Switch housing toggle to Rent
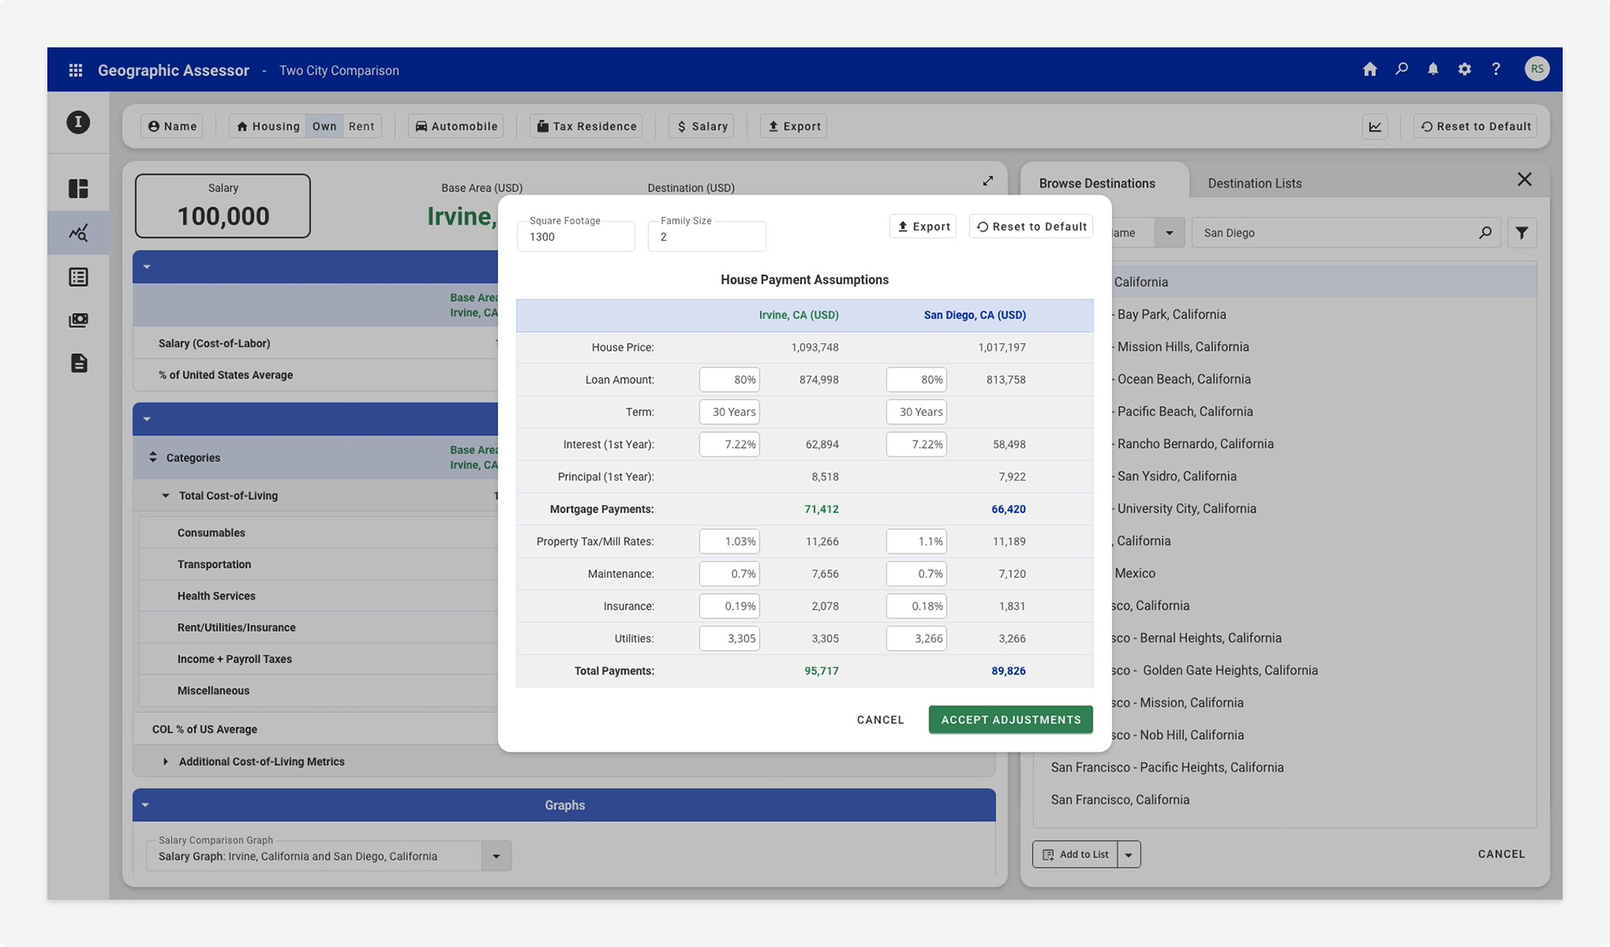1610x947 pixels. point(361,127)
